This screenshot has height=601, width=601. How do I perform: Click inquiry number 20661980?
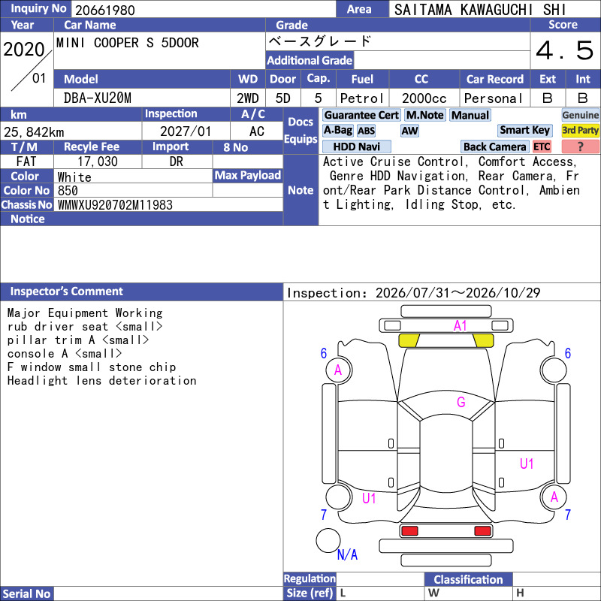pos(105,10)
